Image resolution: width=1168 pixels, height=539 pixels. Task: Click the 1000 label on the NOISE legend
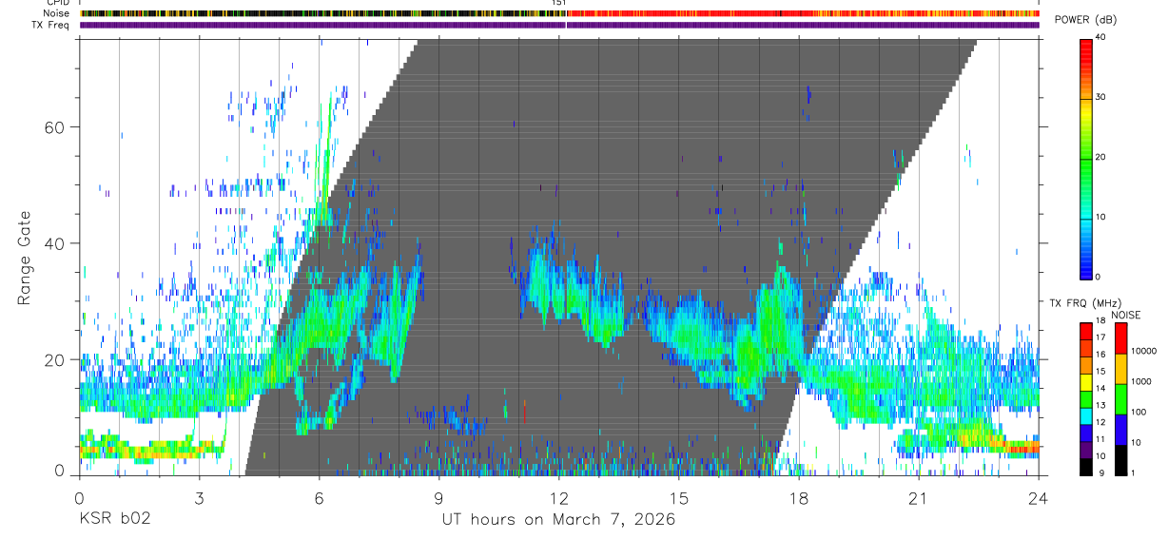pyautogui.click(x=1141, y=381)
